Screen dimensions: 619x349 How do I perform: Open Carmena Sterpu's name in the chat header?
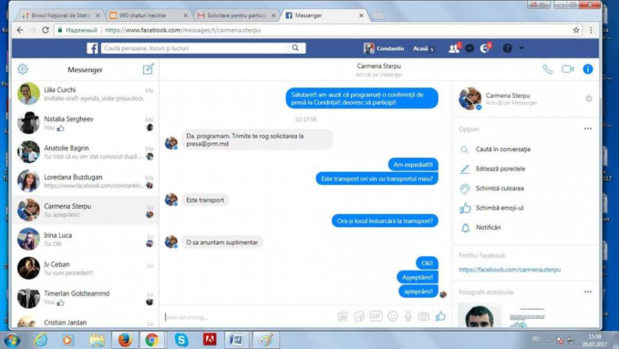(x=379, y=66)
